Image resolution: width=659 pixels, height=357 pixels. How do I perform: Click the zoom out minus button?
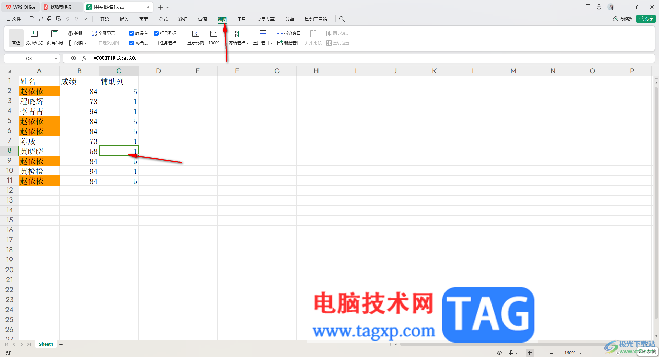tap(590, 353)
